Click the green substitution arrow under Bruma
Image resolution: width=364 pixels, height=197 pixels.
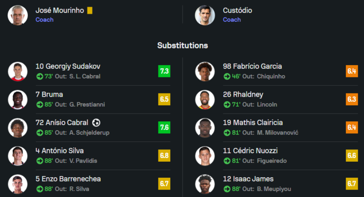pyautogui.click(x=40, y=105)
